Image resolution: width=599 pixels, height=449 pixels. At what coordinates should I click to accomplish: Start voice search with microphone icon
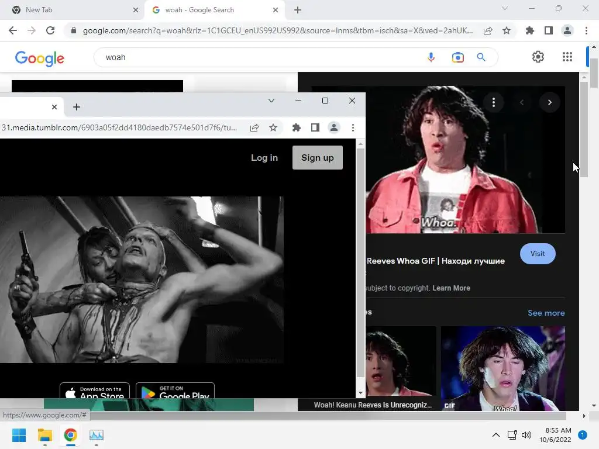point(431,57)
